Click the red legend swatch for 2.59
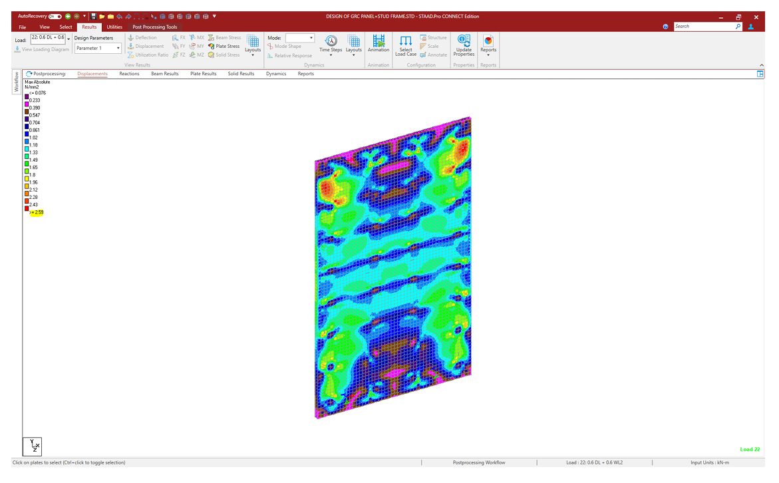This screenshot has width=779, height=483. coord(27,209)
